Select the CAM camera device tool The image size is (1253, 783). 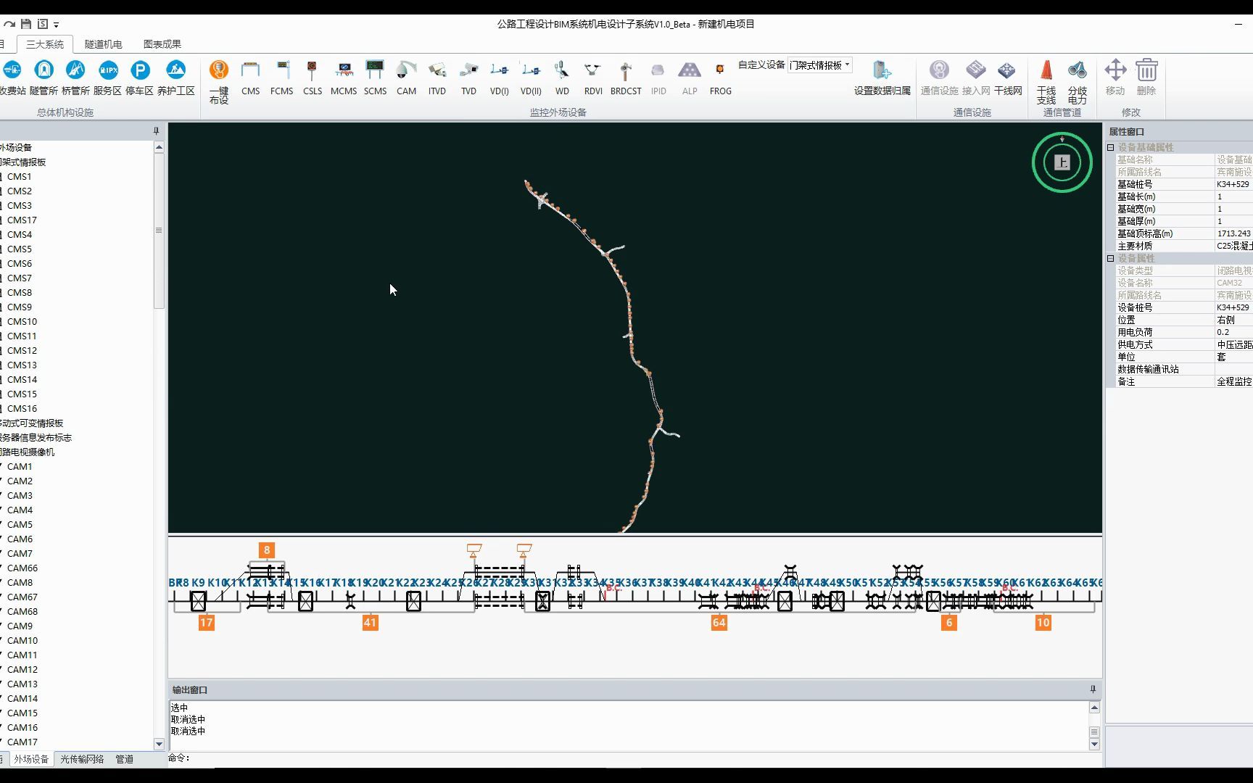point(406,76)
